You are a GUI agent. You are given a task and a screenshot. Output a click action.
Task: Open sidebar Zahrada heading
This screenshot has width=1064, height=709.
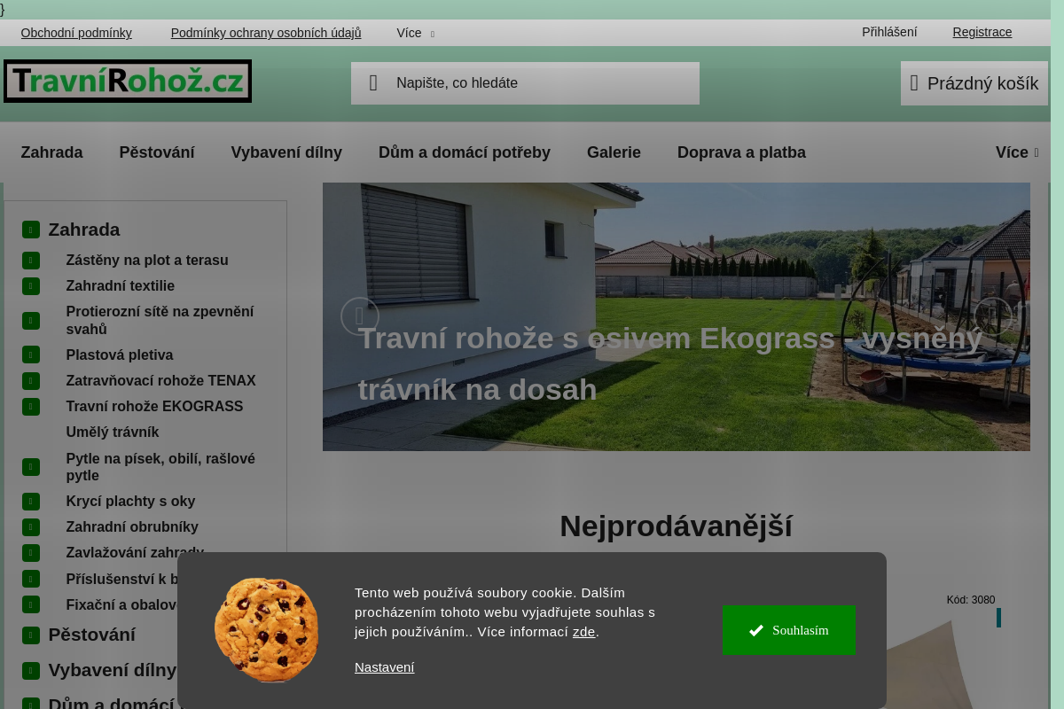[x=84, y=230]
